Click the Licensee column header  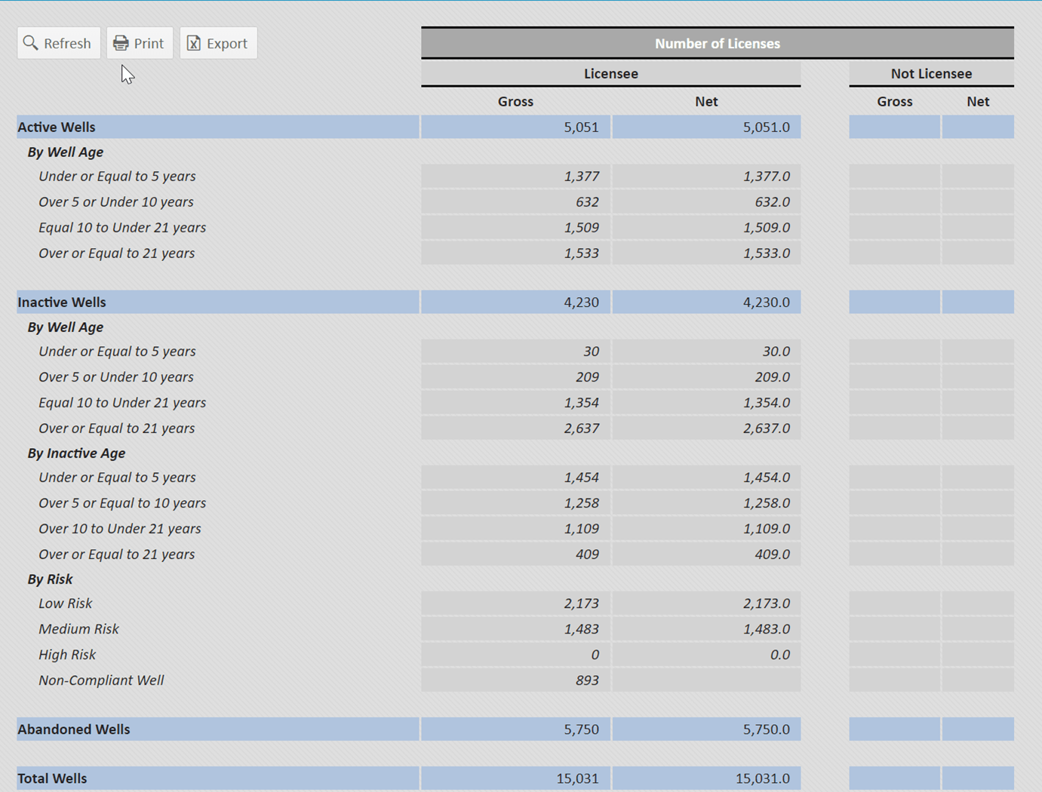[610, 73]
